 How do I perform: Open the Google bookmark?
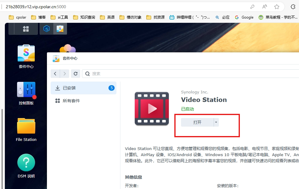[x=244, y=17]
